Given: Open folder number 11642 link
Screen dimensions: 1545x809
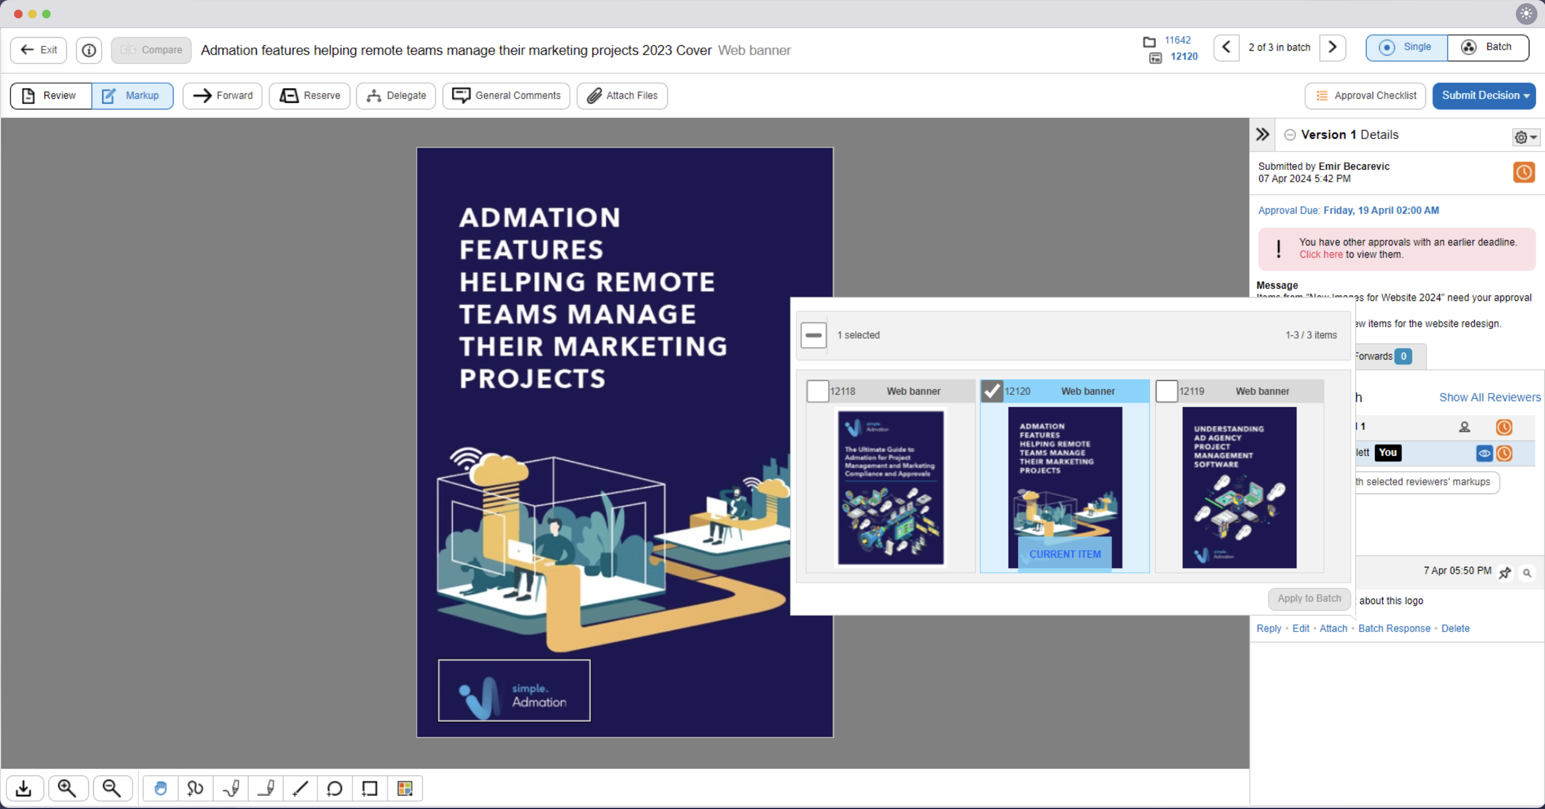Looking at the screenshot, I should coord(1177,40).
